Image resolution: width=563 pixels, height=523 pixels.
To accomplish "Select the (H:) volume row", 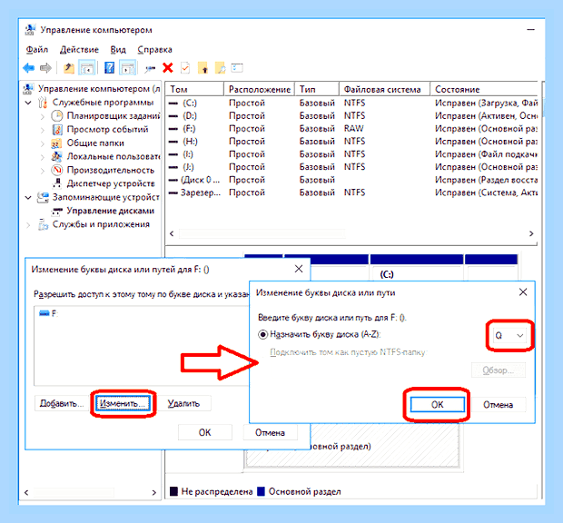I will coord(352,142).
